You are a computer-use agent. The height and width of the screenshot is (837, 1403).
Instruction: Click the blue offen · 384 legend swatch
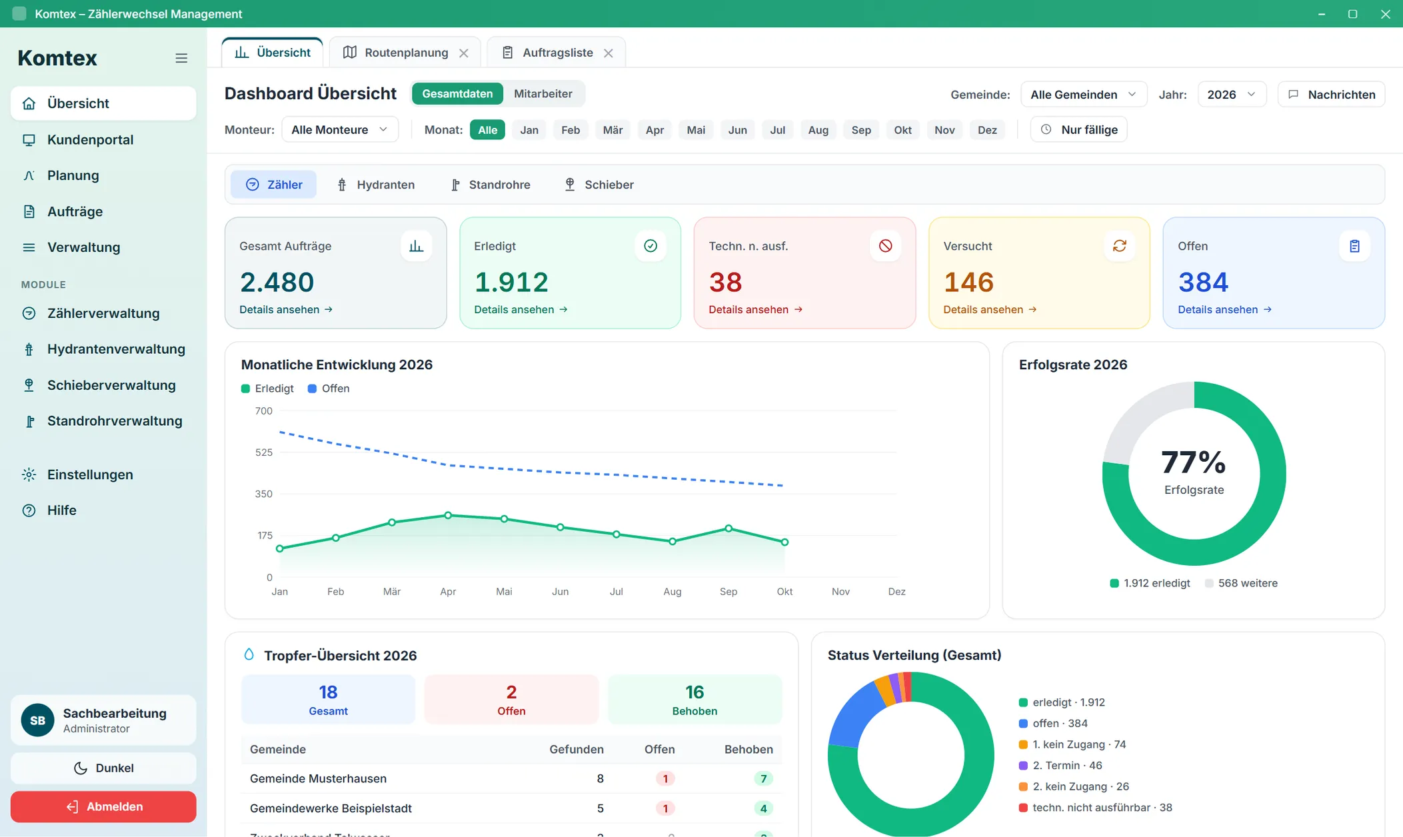pos(1023,724)
